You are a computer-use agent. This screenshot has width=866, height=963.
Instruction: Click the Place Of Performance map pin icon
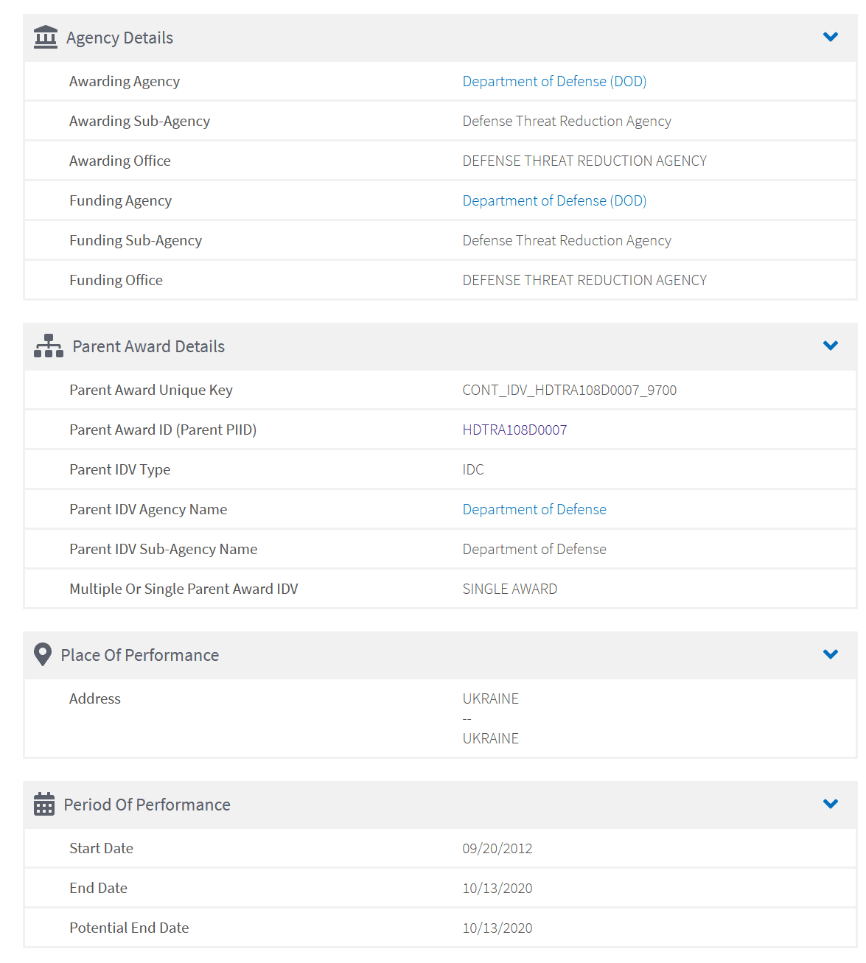(x=43, y=654)
